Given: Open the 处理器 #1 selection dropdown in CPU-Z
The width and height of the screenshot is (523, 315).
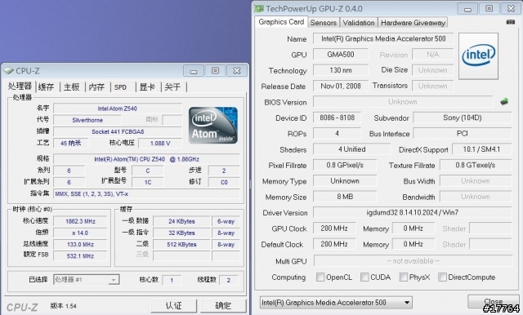Looking at the screenshot, I should pos(87,280).
